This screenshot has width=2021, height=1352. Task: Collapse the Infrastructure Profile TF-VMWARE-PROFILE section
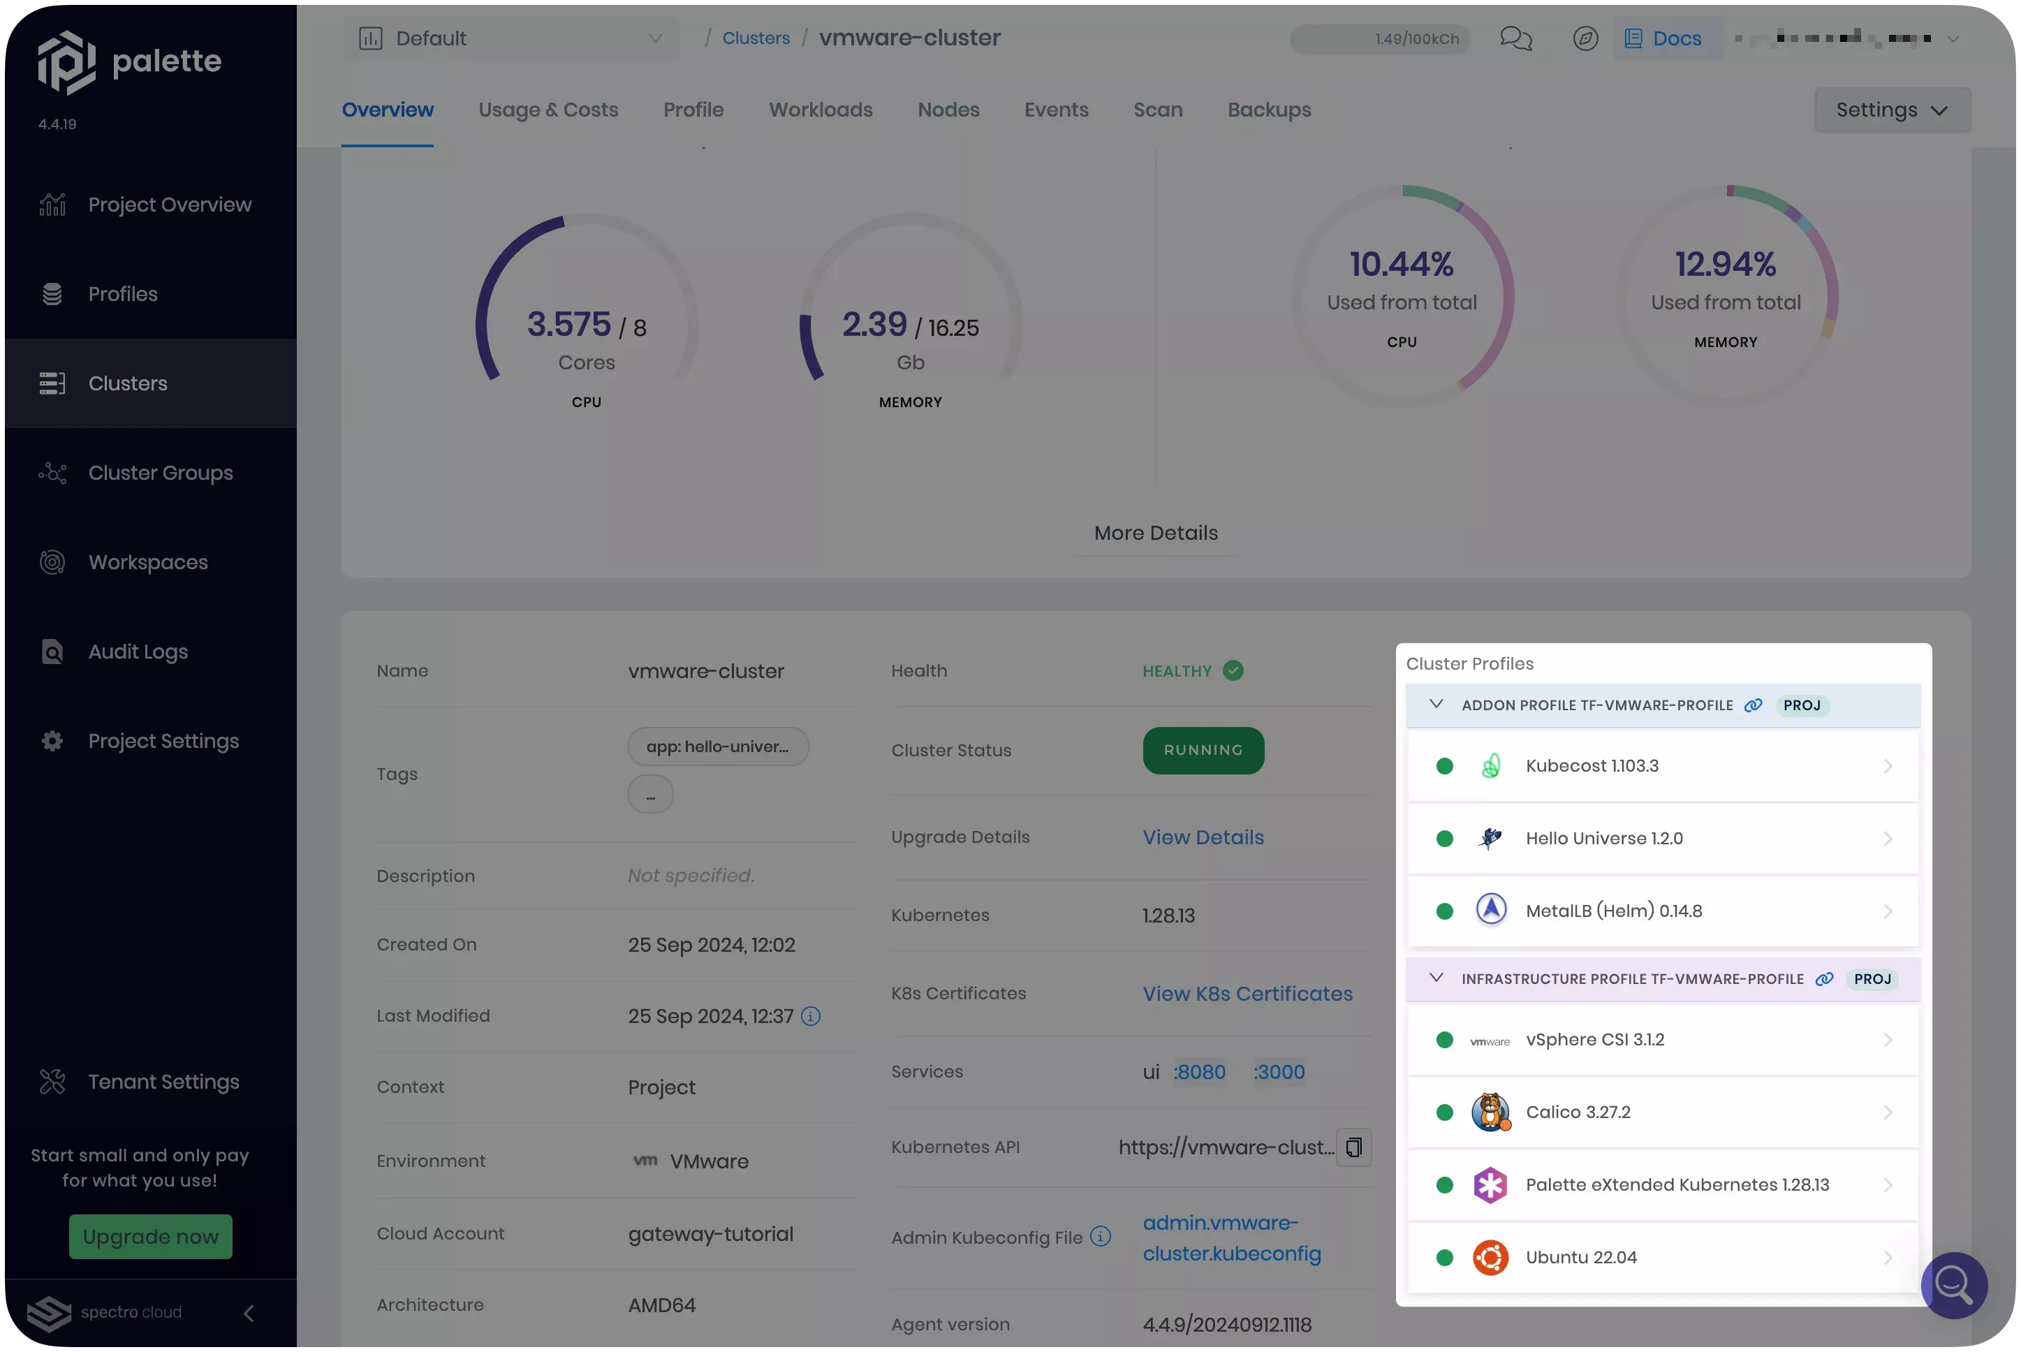click(x=1436, y=978)
